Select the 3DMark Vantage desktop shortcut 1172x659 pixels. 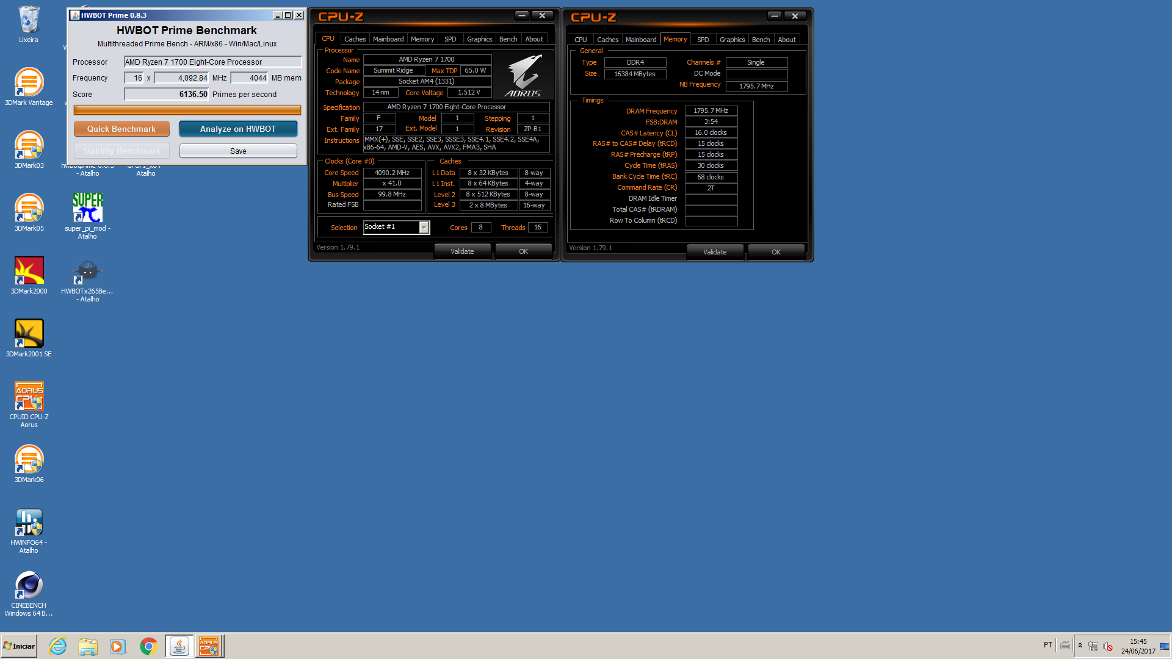(29, 87)
